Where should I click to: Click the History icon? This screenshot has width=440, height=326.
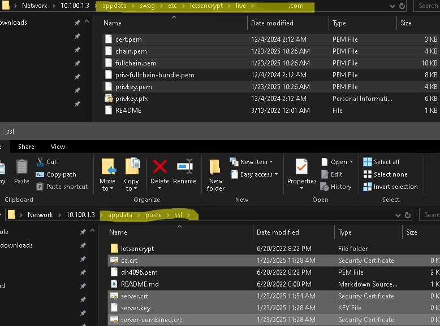point(325,187)
